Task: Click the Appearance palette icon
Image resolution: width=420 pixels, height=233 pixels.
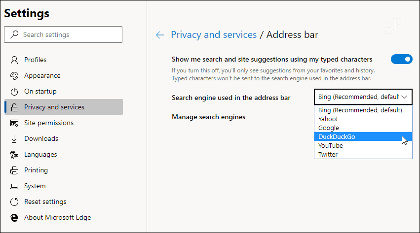Action: pos(14,76)
